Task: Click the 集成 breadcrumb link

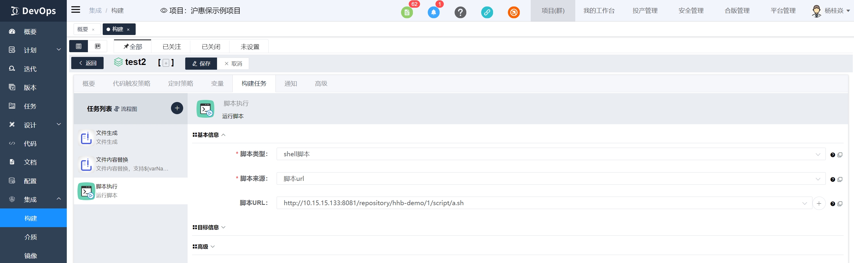Action: pos(95,11)
